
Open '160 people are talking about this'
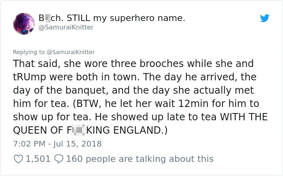[x=139, y=159]
